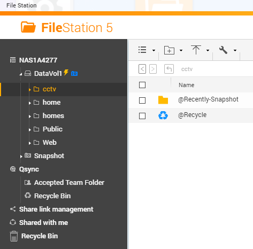Click the lightning bolt icon next to DataVol1
253x249 pixels.
pyautogui.click(x=66, y=72)
